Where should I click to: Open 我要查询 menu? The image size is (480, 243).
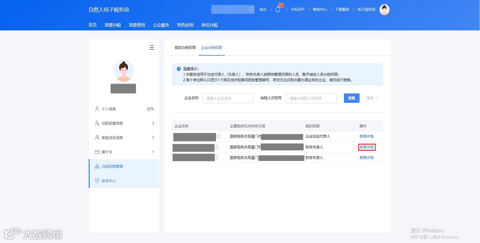137,25
